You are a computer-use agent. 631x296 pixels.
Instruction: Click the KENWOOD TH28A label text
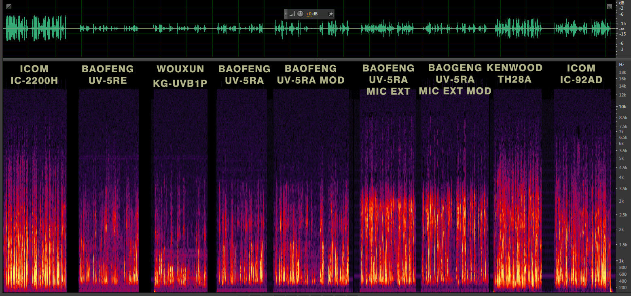[x=514, y=73]
